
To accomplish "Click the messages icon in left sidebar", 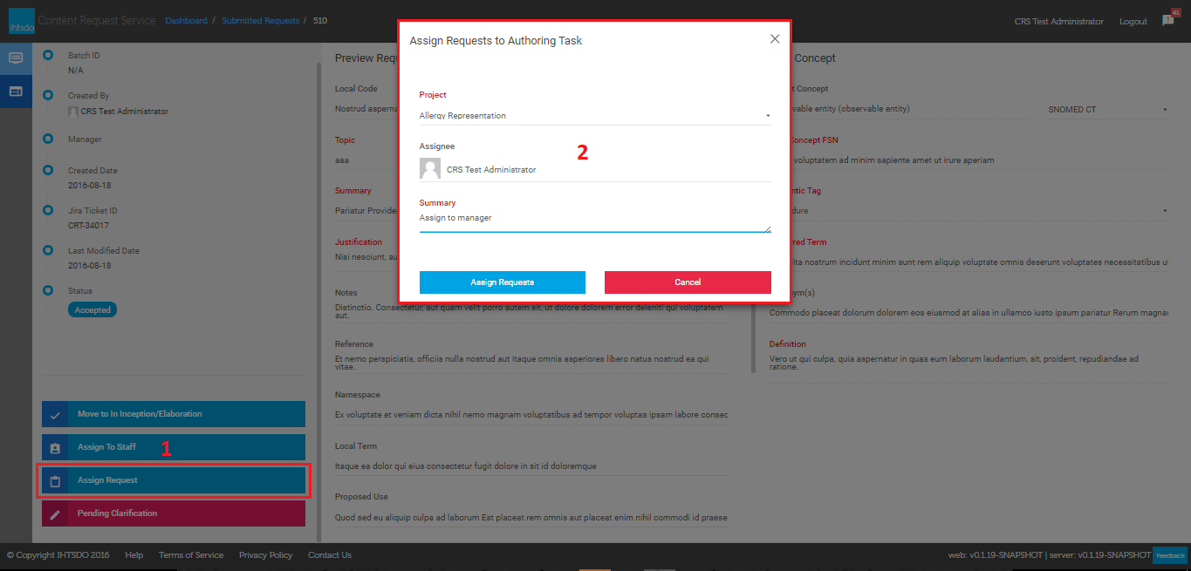I will tap(16, 58).
